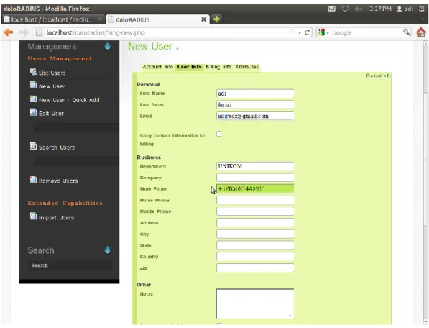This screenshot has width=429, height=328.
Task: Click the First Name field containing adi
Action: (x=255, y=94)
